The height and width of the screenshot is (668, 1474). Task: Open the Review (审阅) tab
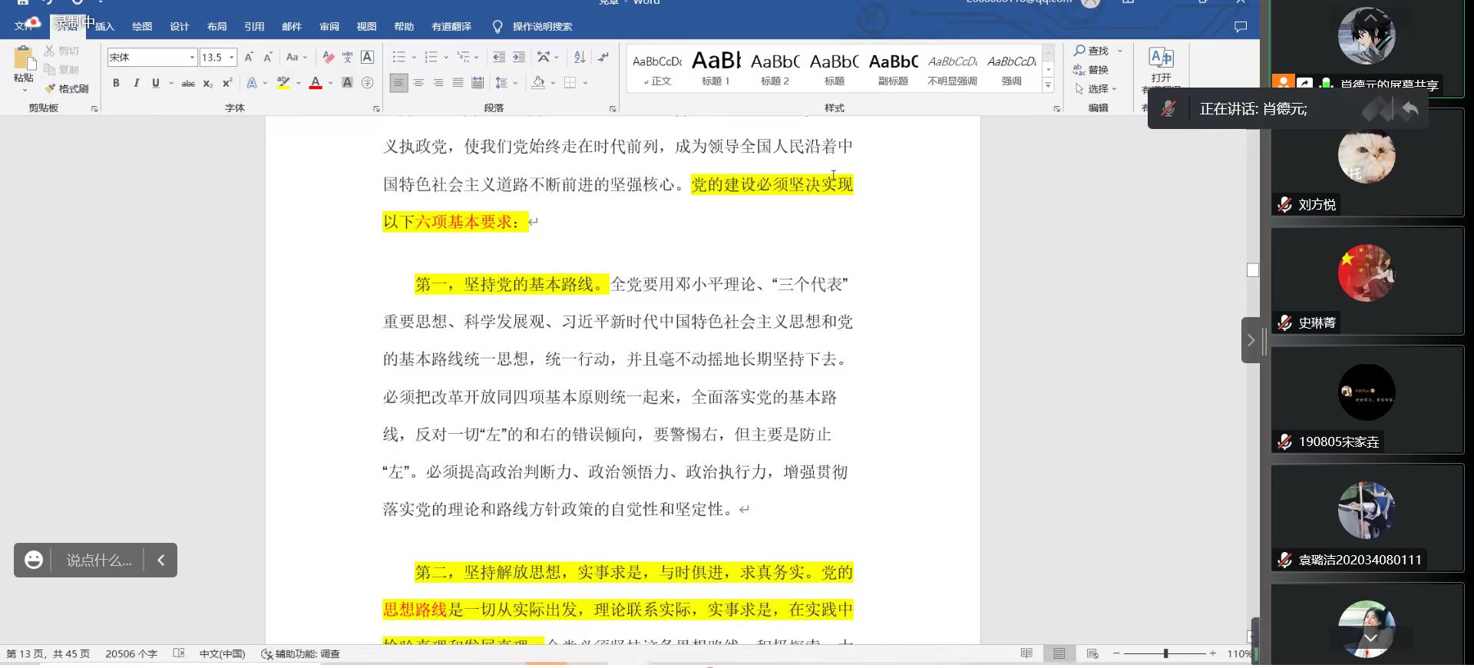(x=329, y=27)
